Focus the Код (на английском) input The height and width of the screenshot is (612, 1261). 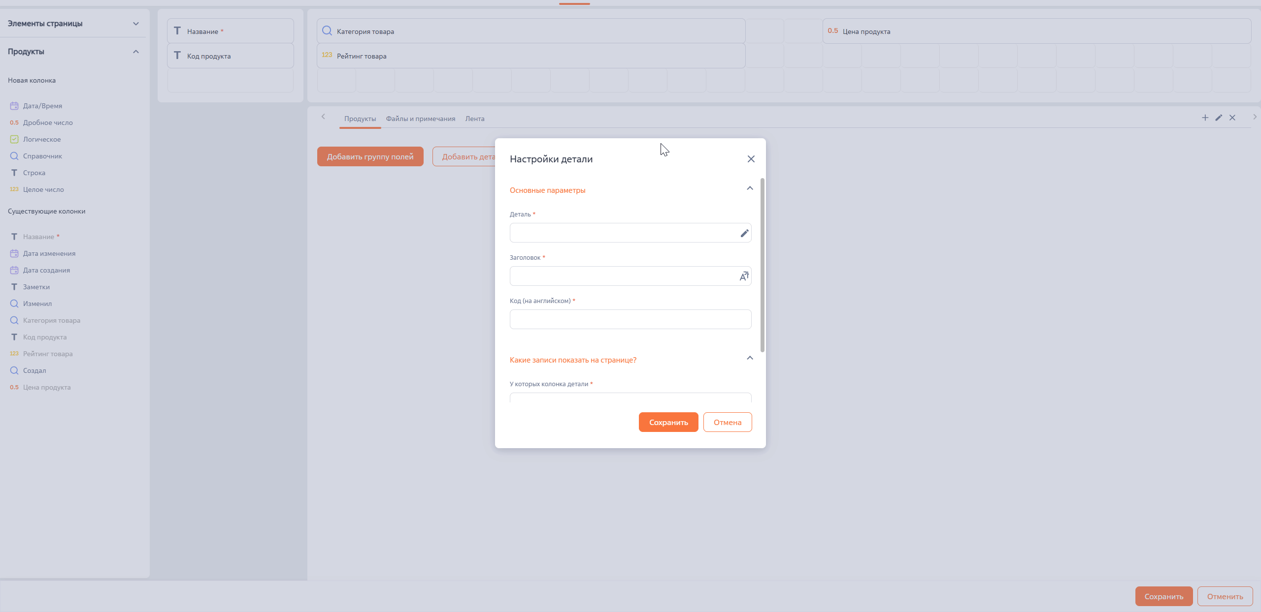click(x=630, y=319)
